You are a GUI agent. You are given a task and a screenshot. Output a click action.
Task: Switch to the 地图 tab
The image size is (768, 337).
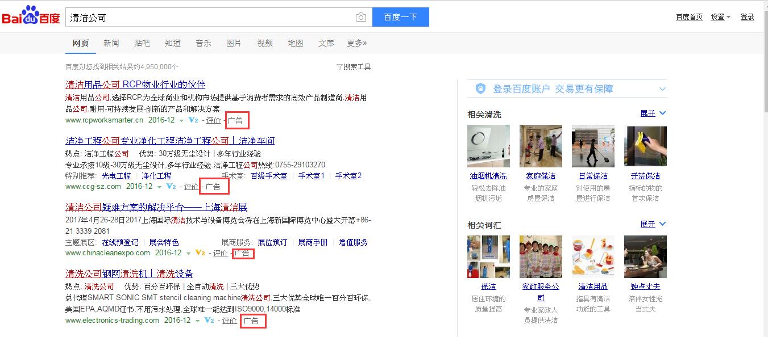296,43
